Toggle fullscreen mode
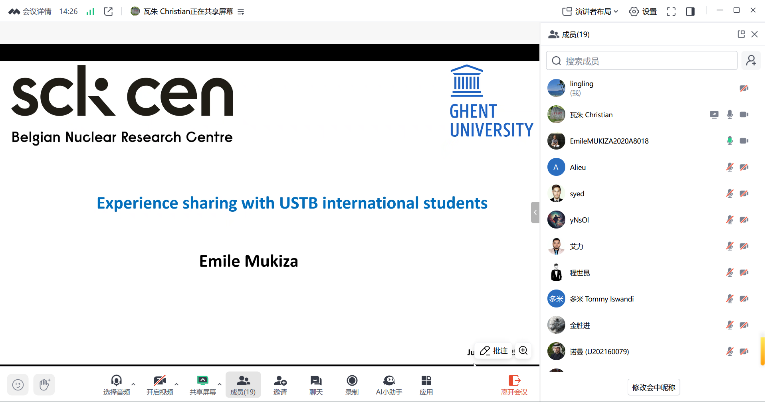 (x=671, y=12)
